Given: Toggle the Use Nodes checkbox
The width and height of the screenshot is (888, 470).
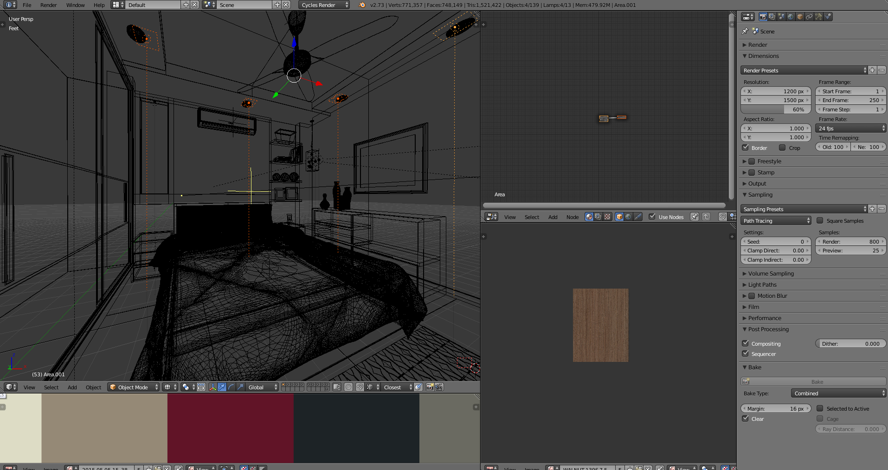Looking at the screenshot, I should pos(652,217).
